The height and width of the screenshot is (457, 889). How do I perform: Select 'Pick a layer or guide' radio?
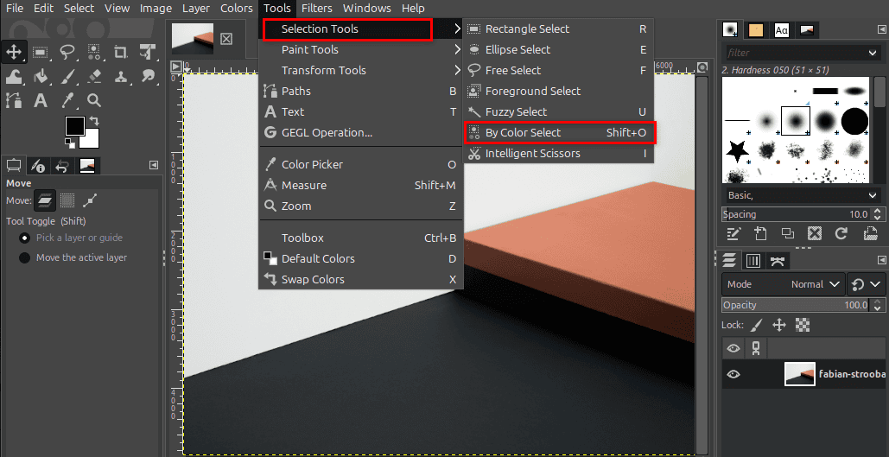click(x=24, y=238)
